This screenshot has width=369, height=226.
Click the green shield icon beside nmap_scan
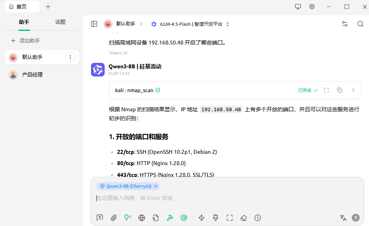click(x=158, y=90)
